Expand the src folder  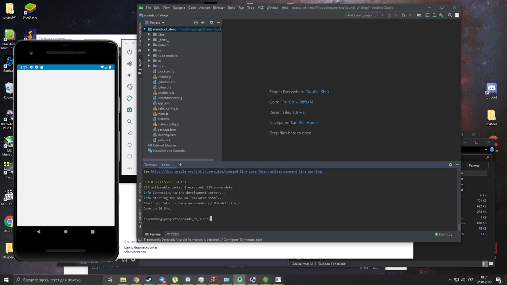149,61
